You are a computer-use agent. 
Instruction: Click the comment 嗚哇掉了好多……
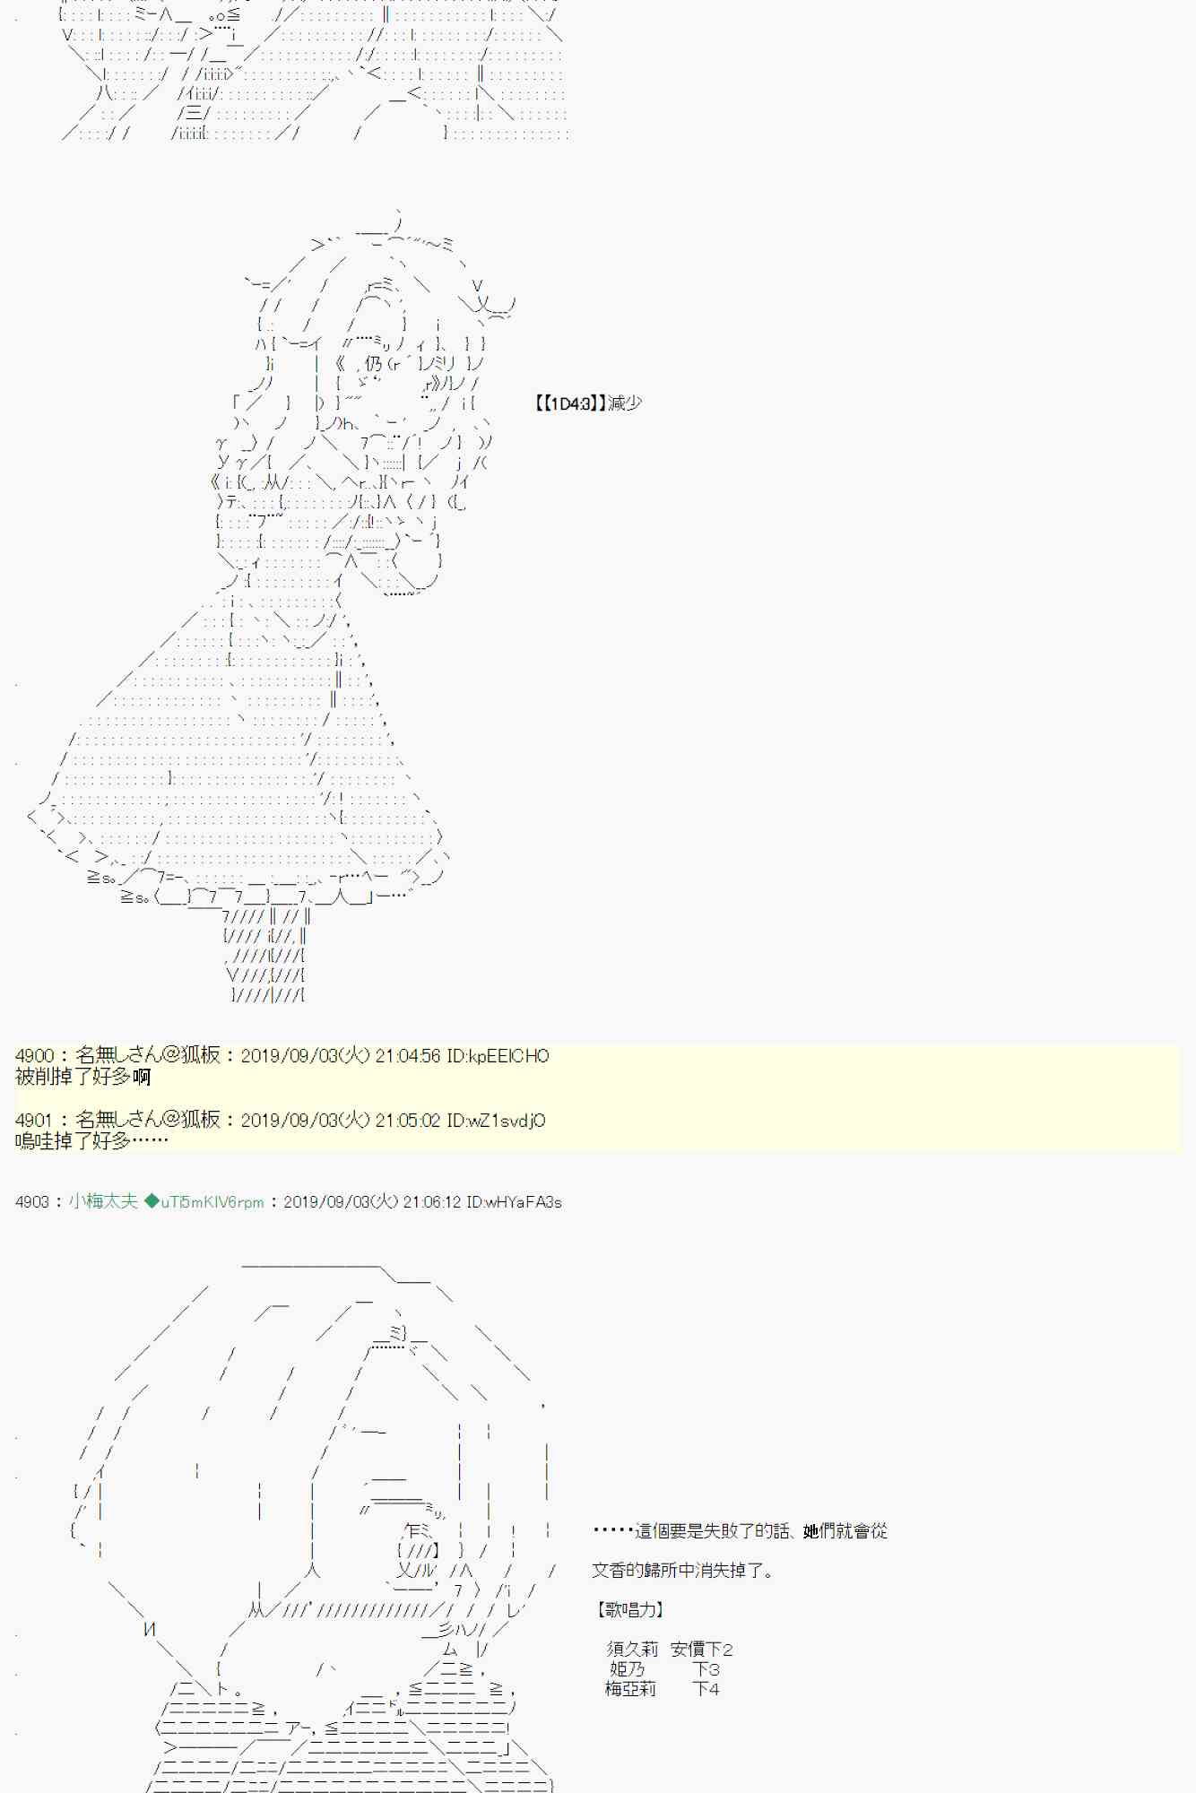(x=91, y=1141)
